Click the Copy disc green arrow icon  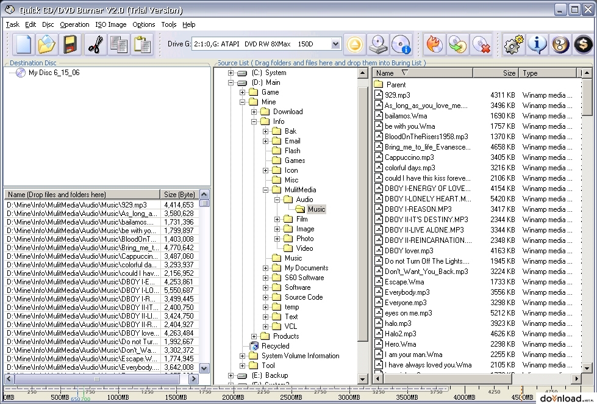coord(457,44)
